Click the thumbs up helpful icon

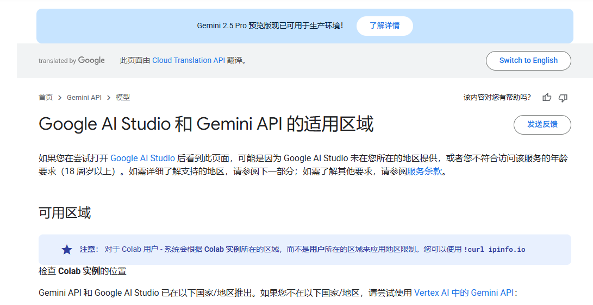pos(547,97)
